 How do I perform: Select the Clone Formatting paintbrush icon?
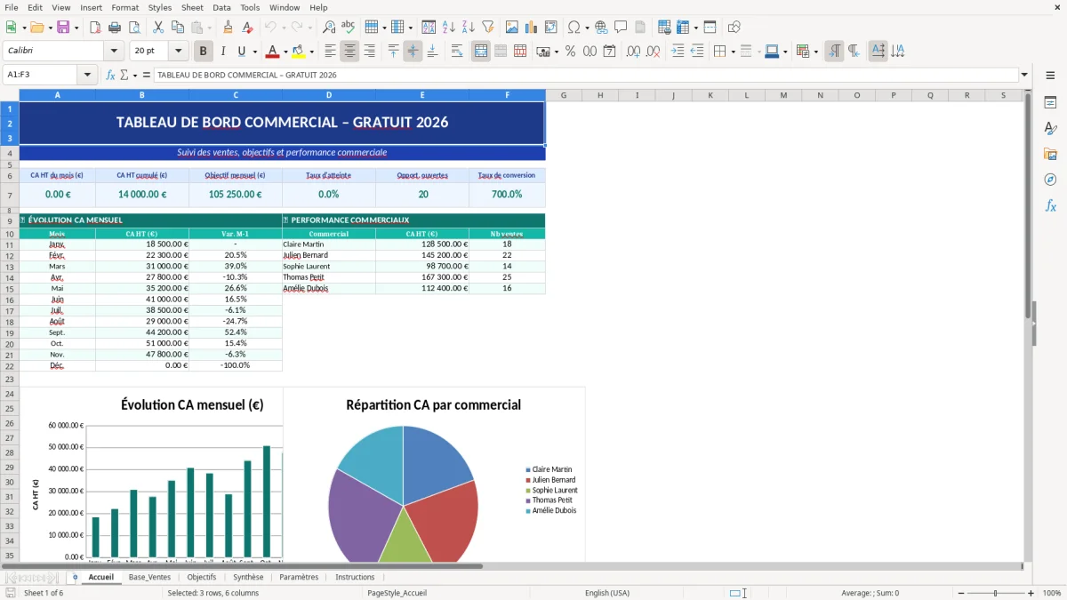[228, 28]
